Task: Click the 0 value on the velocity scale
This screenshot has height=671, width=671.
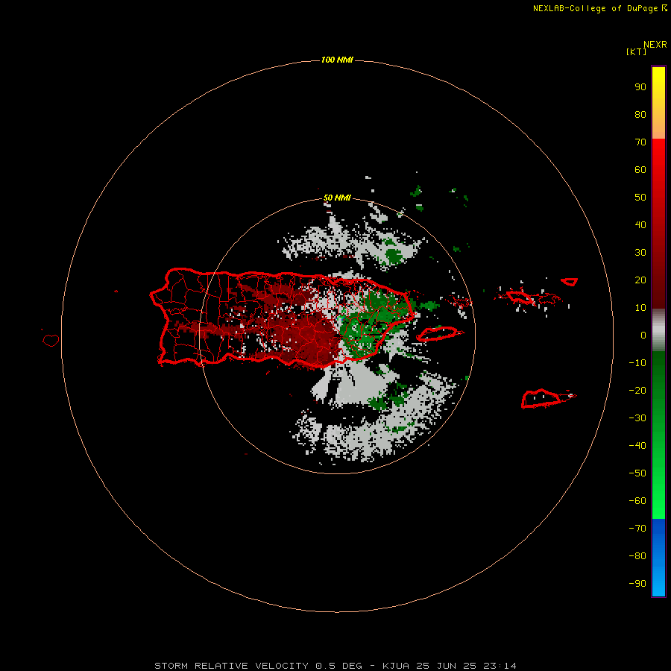Action: [x=643, y=335]
